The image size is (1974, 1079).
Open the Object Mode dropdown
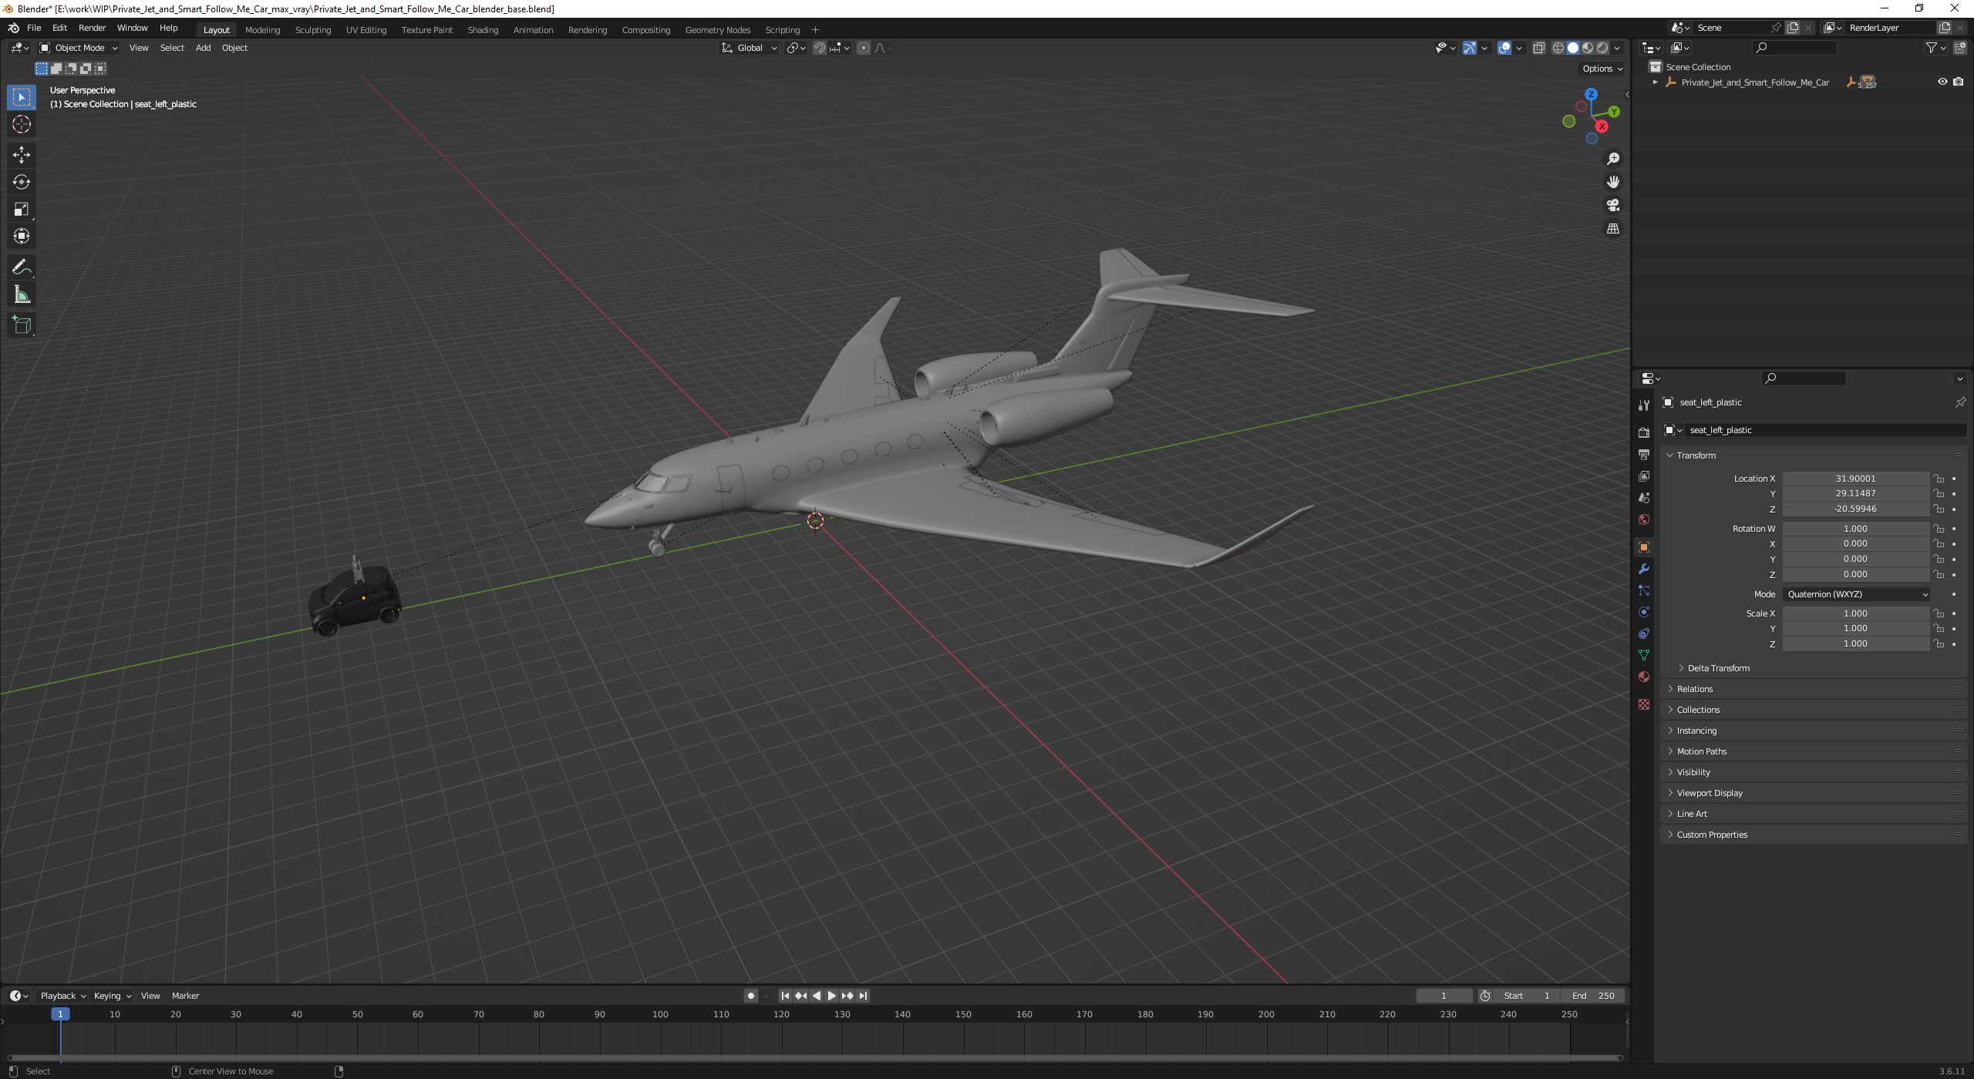click(x=79, y=48)
